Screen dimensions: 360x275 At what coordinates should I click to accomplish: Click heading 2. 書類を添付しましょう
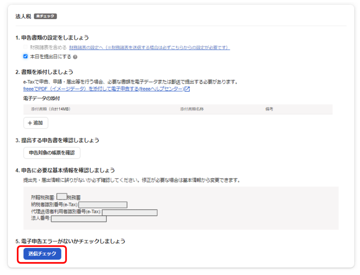pyautogui.click(x=44, y=72)
